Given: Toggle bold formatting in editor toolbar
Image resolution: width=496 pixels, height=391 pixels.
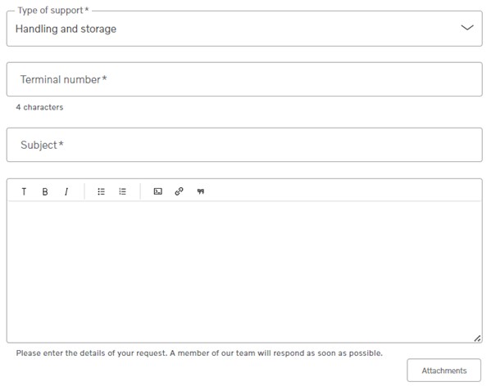Looking at the screenshot, I should [45, 191].
